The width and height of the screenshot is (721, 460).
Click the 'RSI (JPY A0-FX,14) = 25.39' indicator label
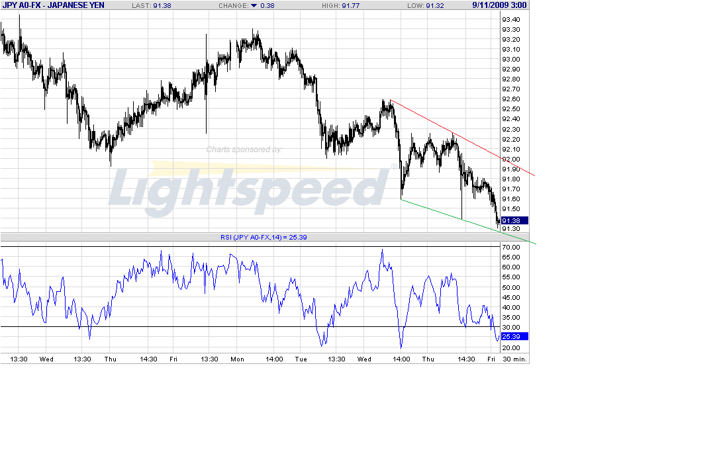[x=264, y=237]
